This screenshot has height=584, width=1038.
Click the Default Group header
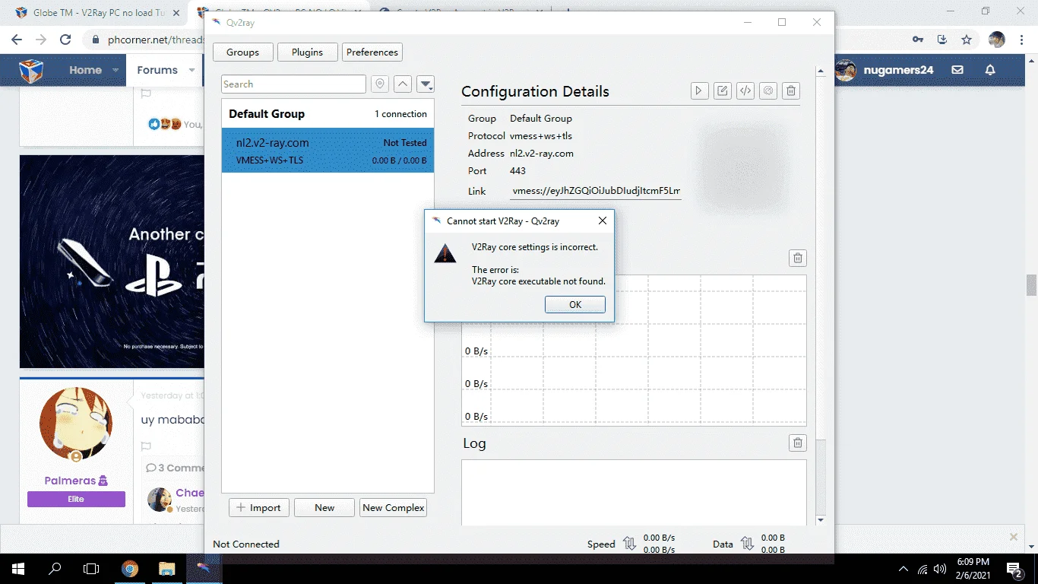pyautogui.click(x=328, y=114)
